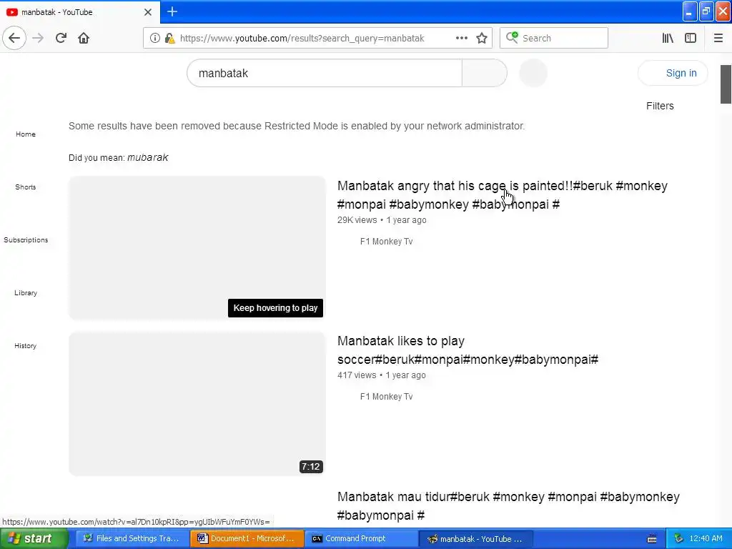Viewport: 732px width, 549px height.
Task: Open the page actions three-dot menu
Action: (461, 38)
